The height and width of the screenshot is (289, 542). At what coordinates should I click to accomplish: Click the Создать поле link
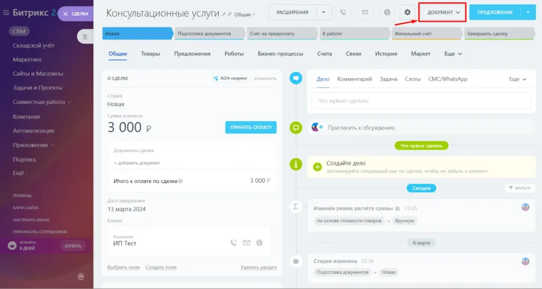pyautogui.click(x=161, y=267)
